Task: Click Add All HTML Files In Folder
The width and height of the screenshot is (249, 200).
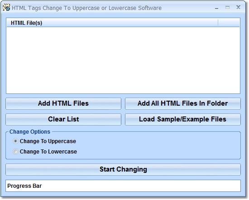Action: (183, 103)
